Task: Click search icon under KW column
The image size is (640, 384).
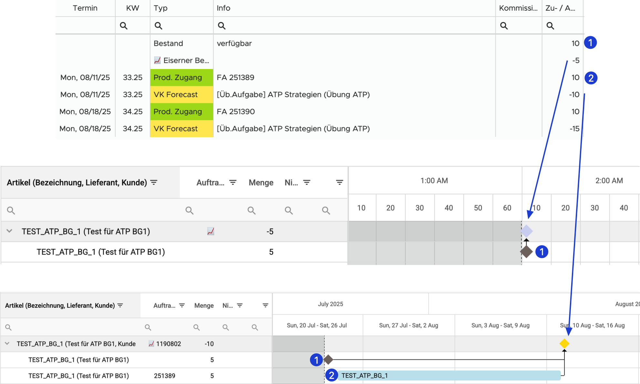Action: [124, 26]
